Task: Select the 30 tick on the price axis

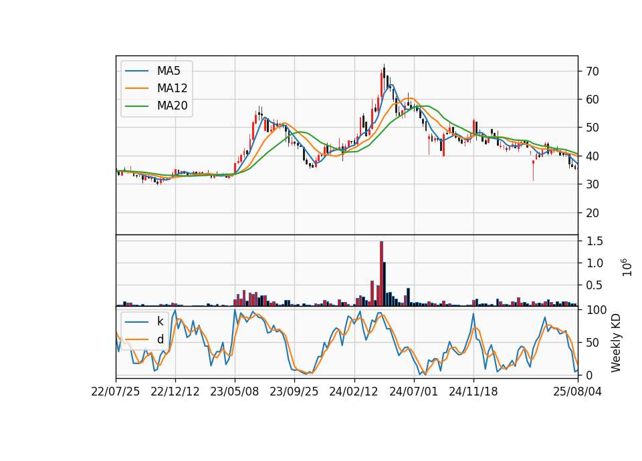Action: (592, 184)
